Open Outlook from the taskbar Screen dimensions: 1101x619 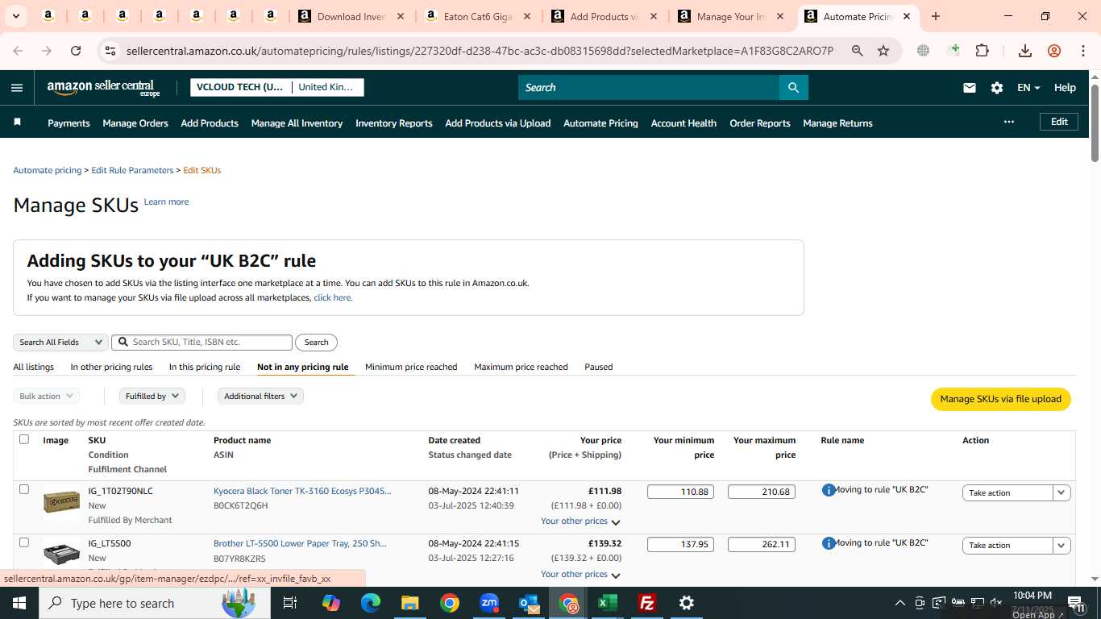(529, 603)
